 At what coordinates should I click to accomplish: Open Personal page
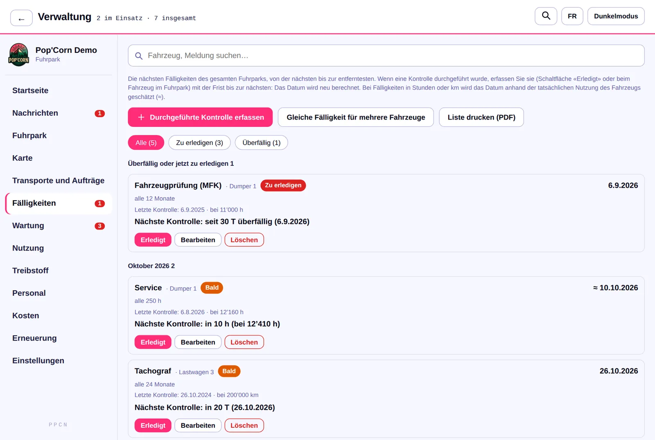59,293
